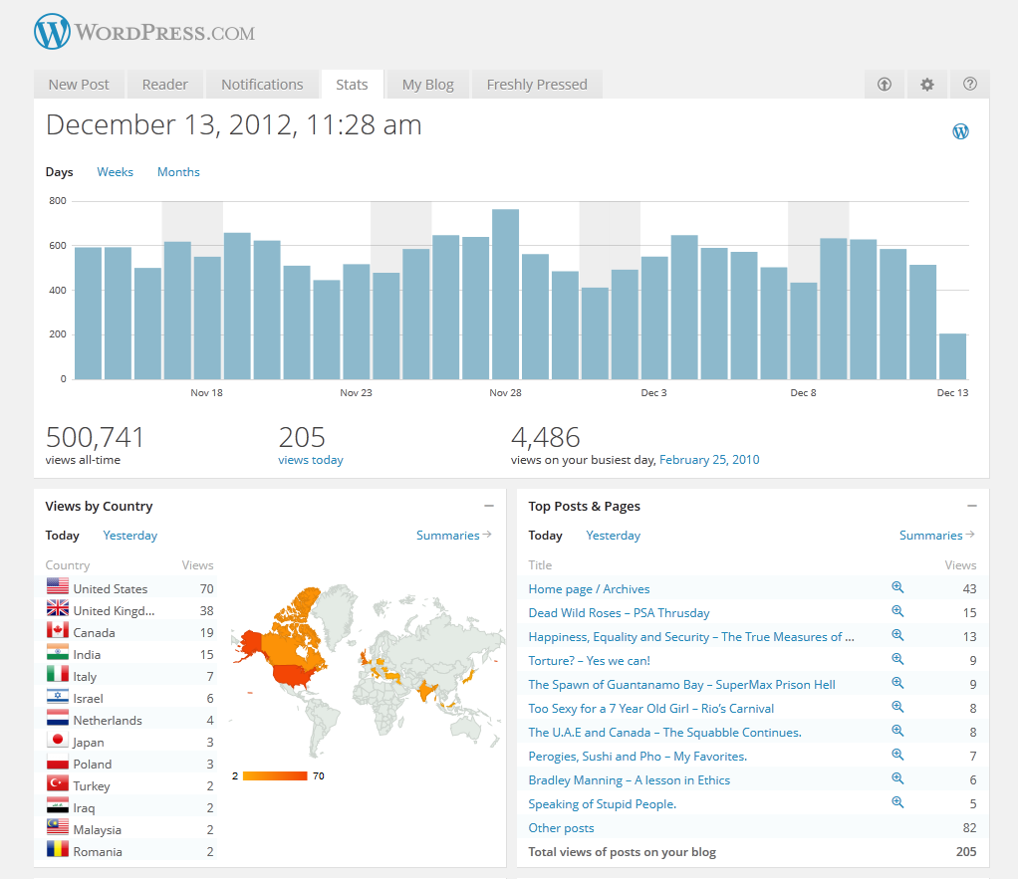The image size is (1018, 879).
Task: Go to the Freshly Pressed tab
Action: (x=537, y=85)
